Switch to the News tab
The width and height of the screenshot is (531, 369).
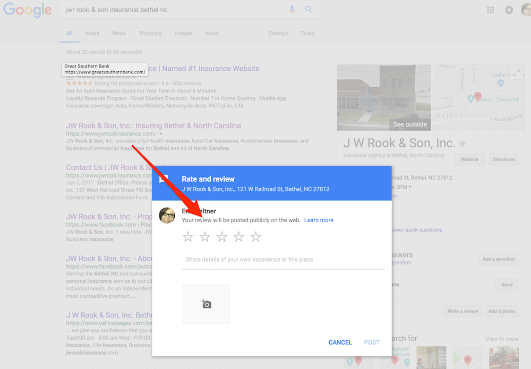click(119, 33)
